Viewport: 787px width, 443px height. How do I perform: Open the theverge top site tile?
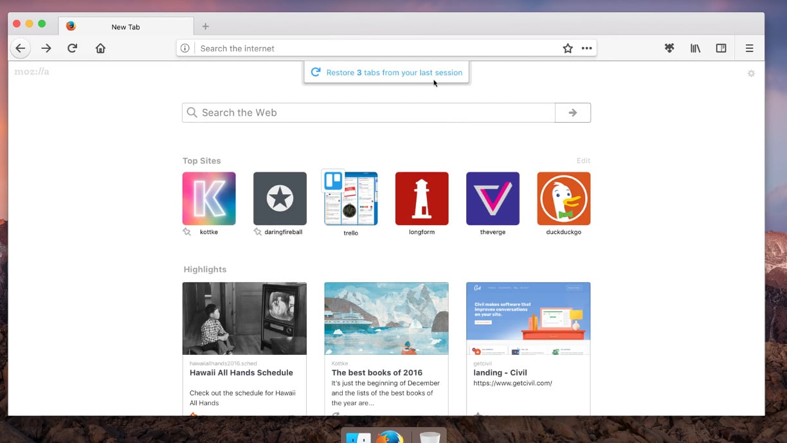click(493, 199)
